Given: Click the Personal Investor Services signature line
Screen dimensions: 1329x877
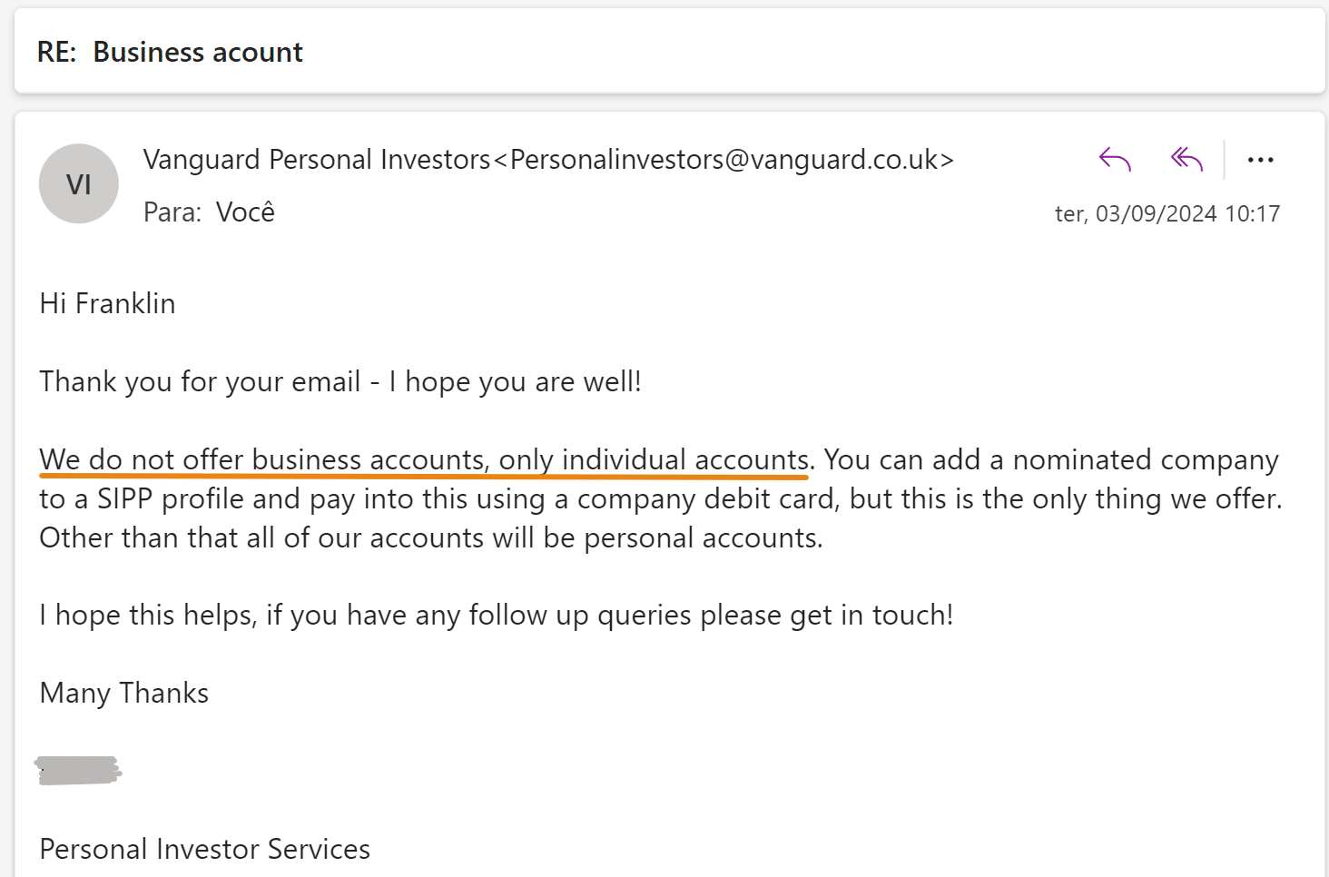Looking at the screenshot, I should click(x=205, y=849).
